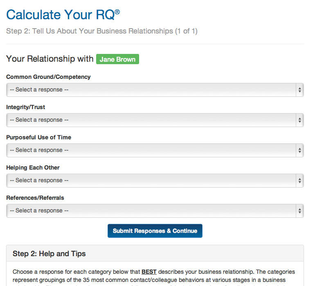Click the Integrity/Trust field label

(x=26, y=107)
